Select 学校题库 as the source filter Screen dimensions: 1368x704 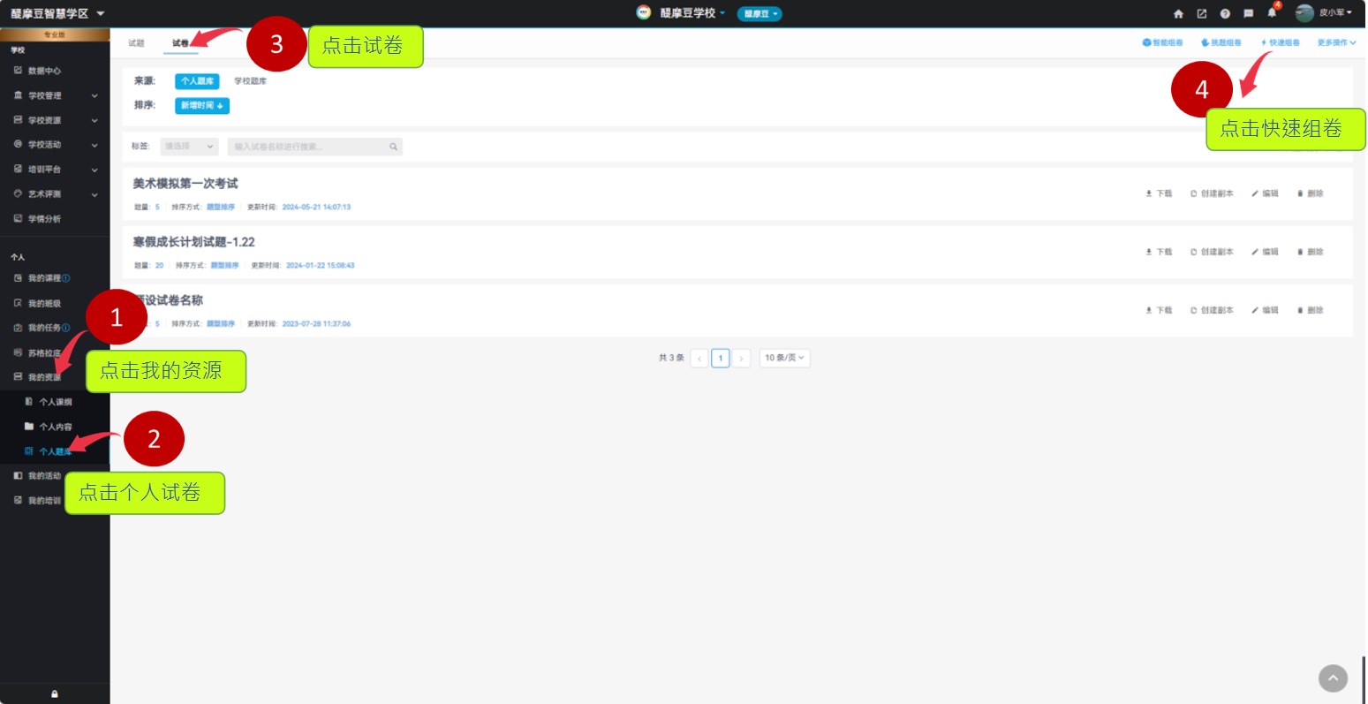250,81
